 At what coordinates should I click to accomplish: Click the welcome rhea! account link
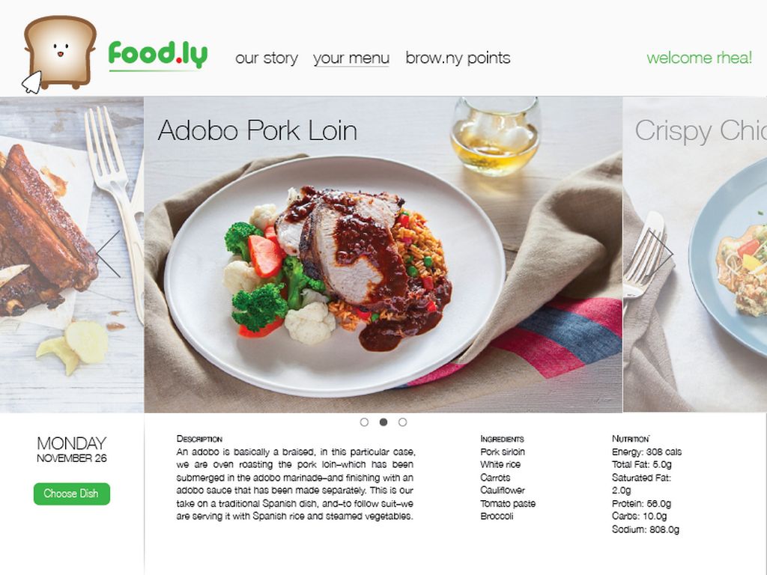(x=699, y=58)
